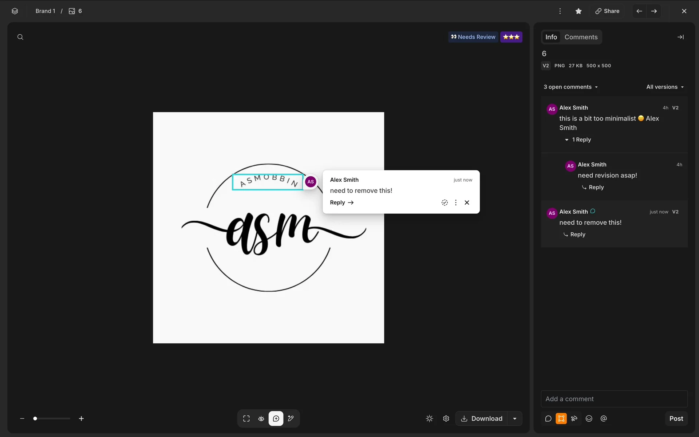Collapse the side panel with arrow icon

680,37
